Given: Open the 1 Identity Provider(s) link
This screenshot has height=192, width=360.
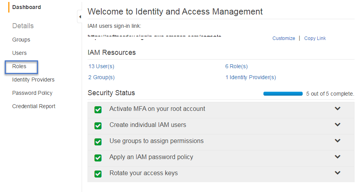Looking at the screenshot, I should 250,77.
